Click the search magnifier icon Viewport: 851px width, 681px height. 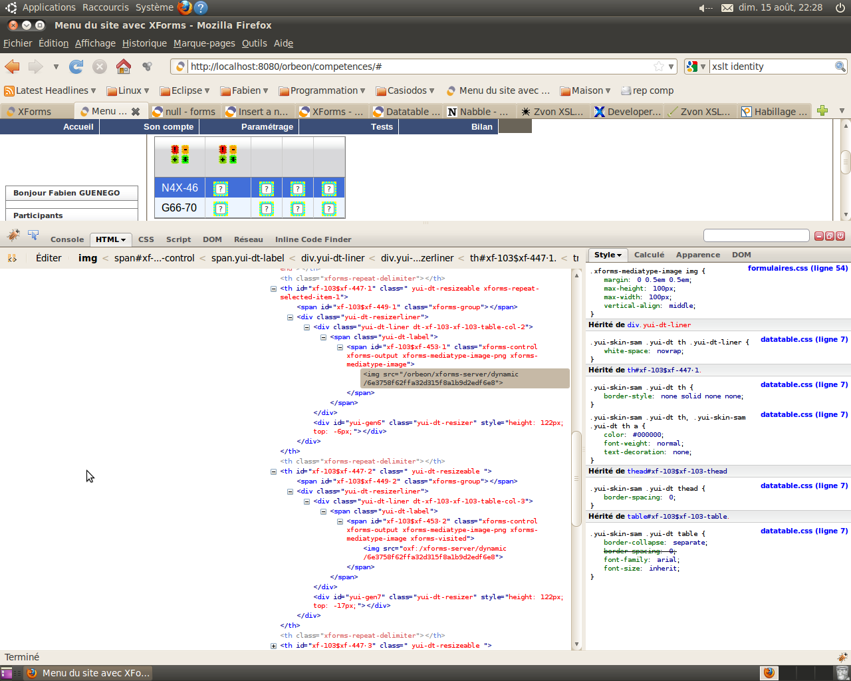(x=840, y=67)
